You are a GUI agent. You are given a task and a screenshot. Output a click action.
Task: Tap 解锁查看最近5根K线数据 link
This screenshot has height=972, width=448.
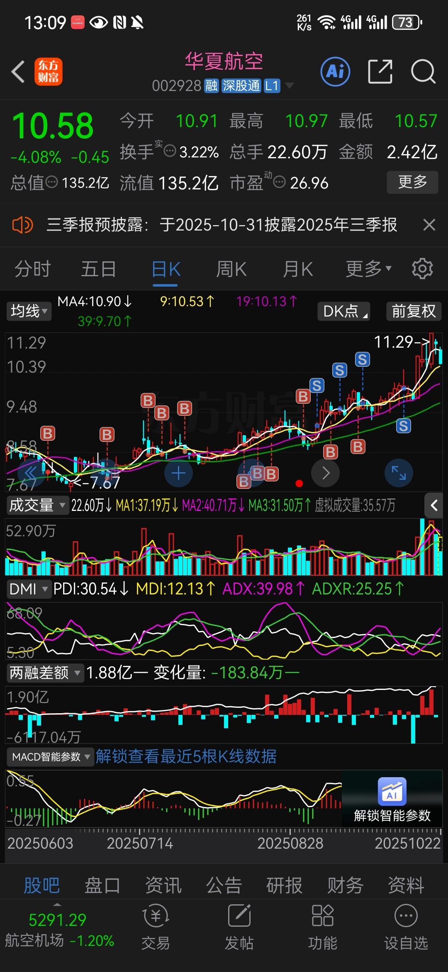[186, 757]
